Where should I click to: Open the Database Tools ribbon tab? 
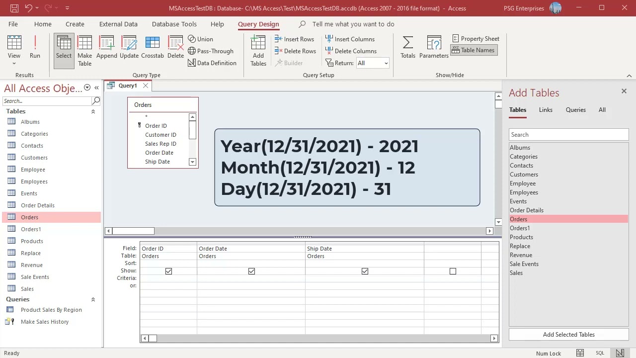click(x=174, y=24)
